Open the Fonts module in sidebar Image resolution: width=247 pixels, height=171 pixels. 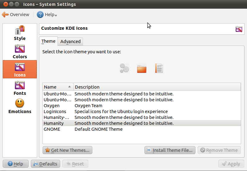click(x=20, y=88)
